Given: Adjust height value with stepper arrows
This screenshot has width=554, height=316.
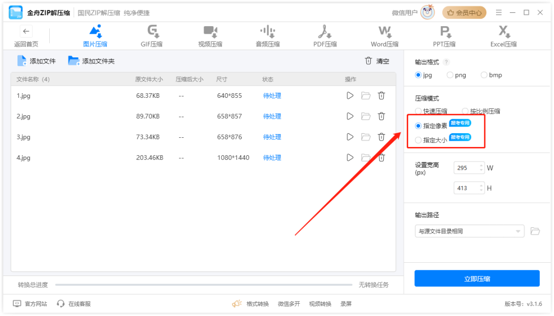Looking at the screenshot, I should coord(481,188).
